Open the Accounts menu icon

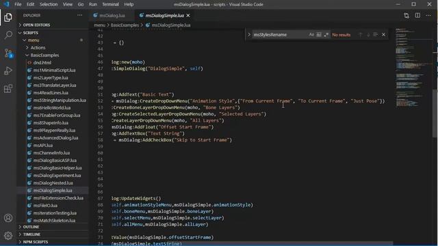tap(8, 218)
